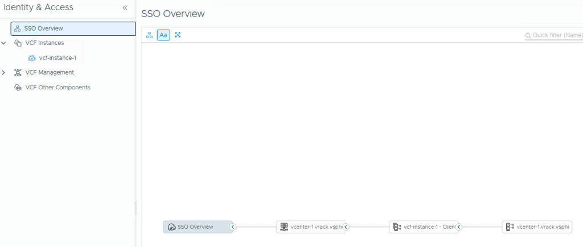Viewport: 583px width, 247px height.
Task: Collapse branch at vcf-instance-1 Client chevron
Action: (459, 227)
